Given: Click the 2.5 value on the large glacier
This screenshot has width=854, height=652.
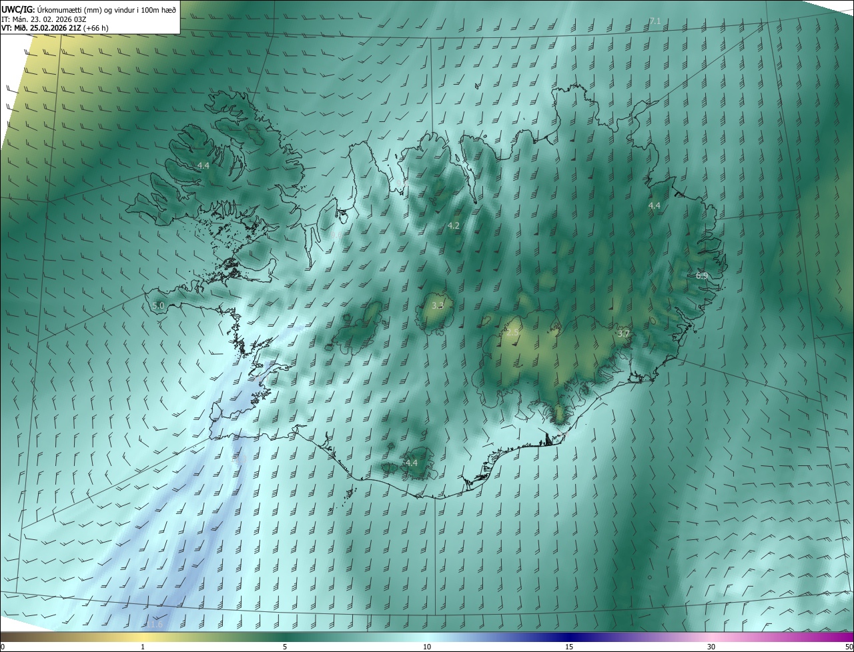Looking at the screenshot, I should tap(512, 332).
